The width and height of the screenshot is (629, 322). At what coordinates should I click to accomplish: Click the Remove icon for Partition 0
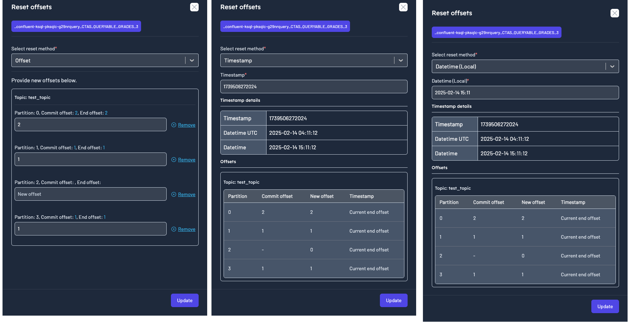(173, 124)
